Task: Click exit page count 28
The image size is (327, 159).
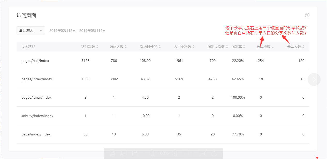Action: point(212,134)
